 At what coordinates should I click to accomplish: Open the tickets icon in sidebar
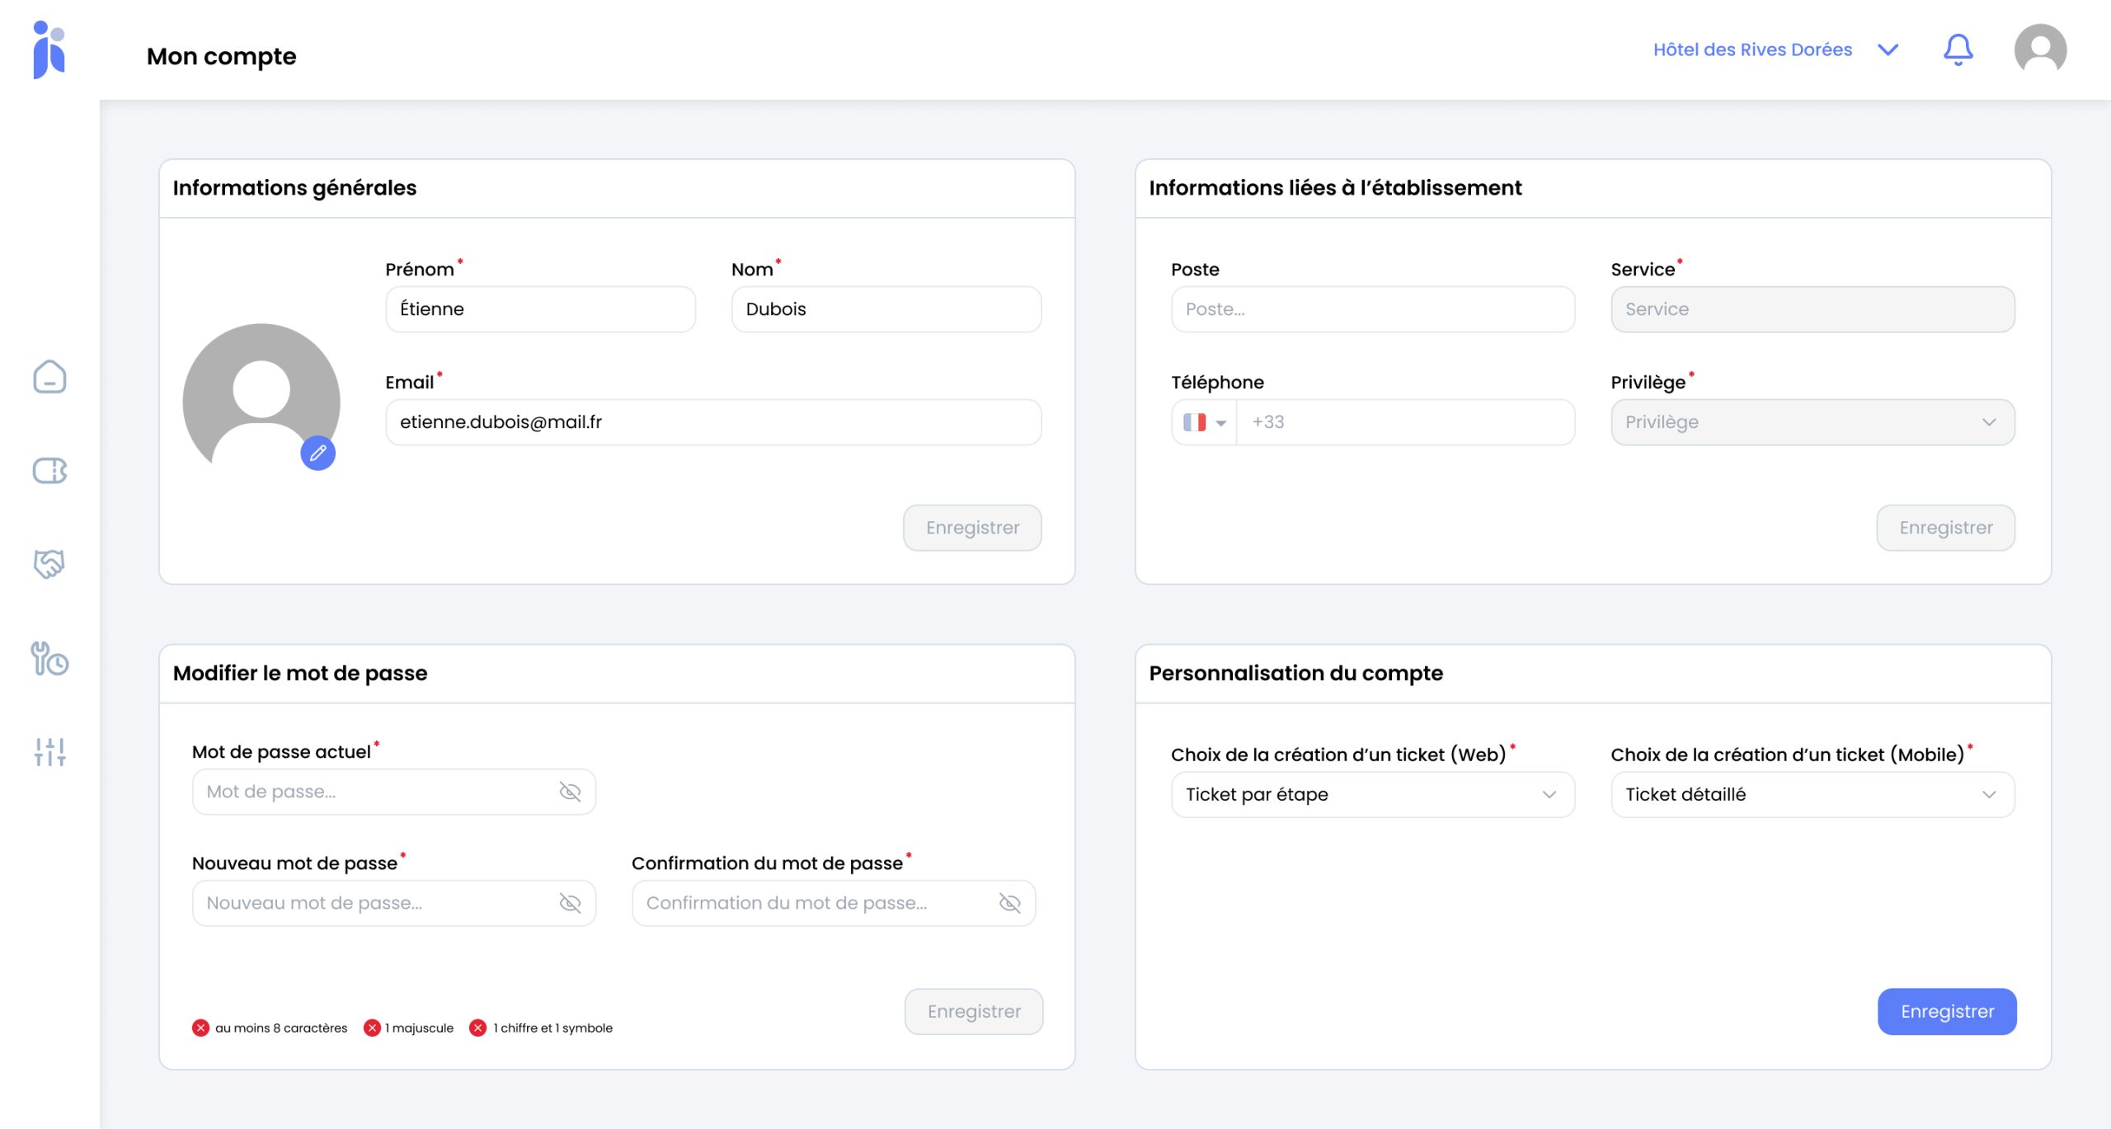point(49,471)
